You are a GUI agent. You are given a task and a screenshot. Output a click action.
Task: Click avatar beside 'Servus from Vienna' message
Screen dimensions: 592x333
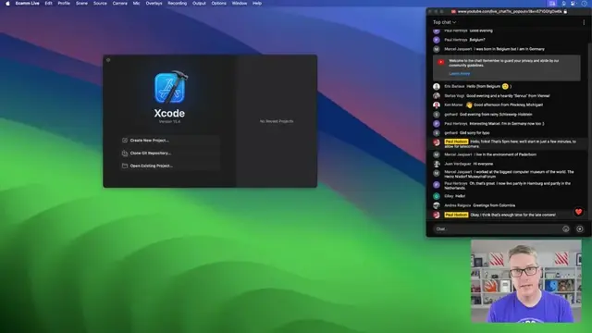coord(437,96)
